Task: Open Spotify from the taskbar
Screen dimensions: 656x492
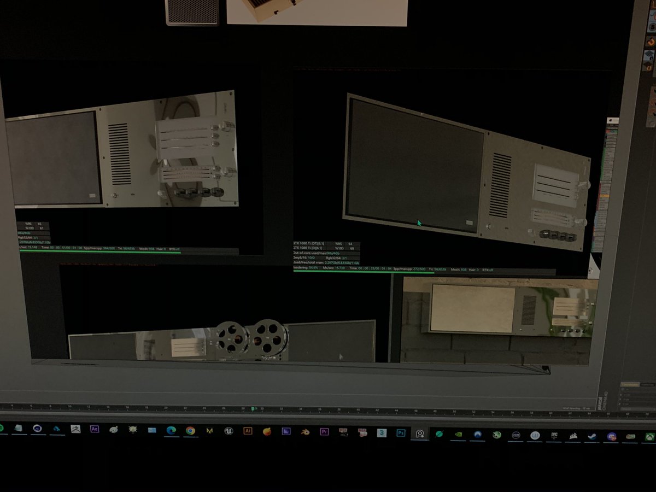Action: [2, 428]
